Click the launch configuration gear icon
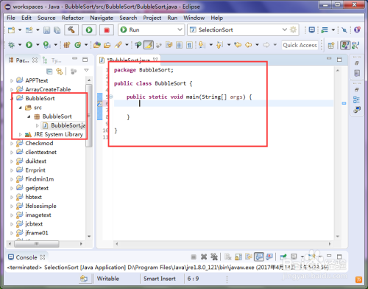Image resolution: width=368 pixels, height=289 pixels. pos(293,29)
